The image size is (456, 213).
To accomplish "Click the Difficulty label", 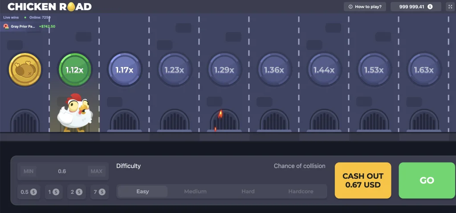I will 128,166.
